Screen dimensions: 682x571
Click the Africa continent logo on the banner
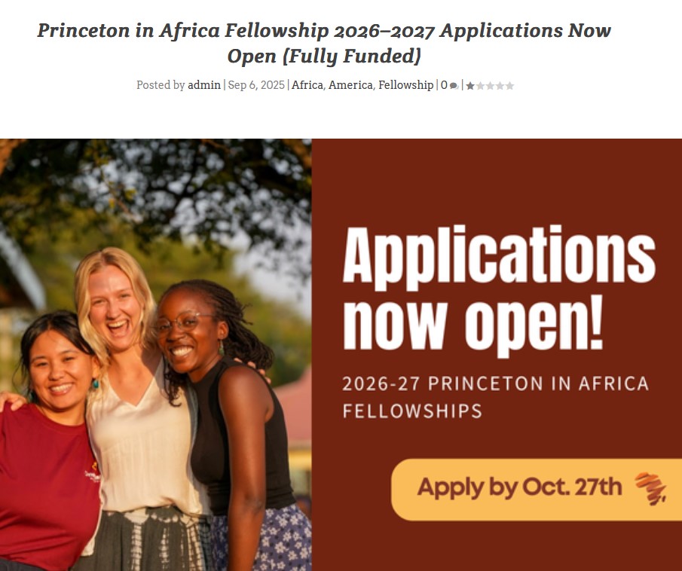pyautogui.click(x=650, y=487)
